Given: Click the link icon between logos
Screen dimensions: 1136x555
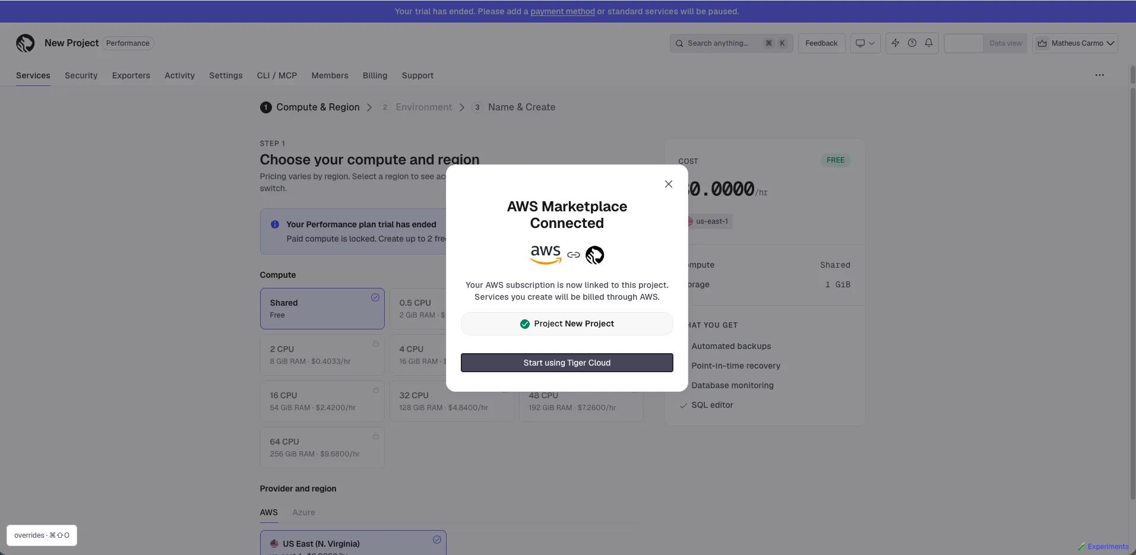Looking at the screenshot, I should [x=573, y=255].
